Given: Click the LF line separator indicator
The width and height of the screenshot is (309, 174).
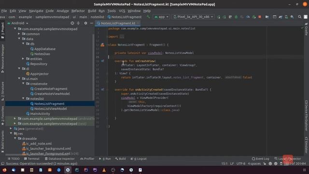Looking at the screenshot, I should pyautogui.click(x=232, y=163).
